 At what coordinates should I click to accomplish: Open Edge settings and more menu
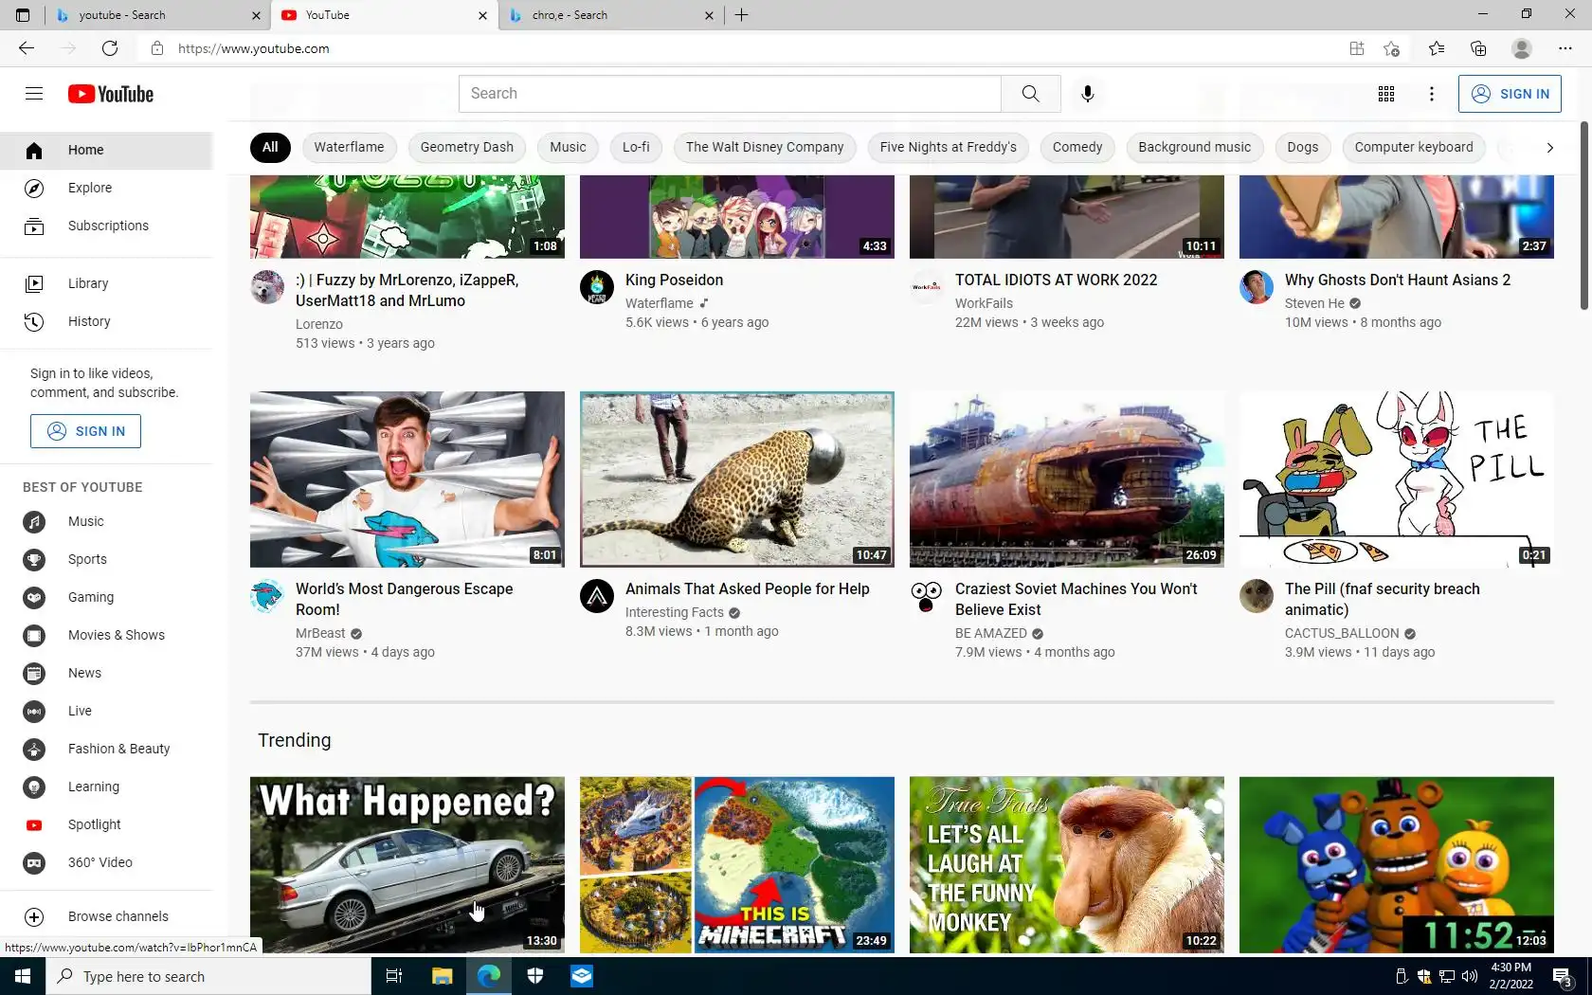click(1565, 48)
